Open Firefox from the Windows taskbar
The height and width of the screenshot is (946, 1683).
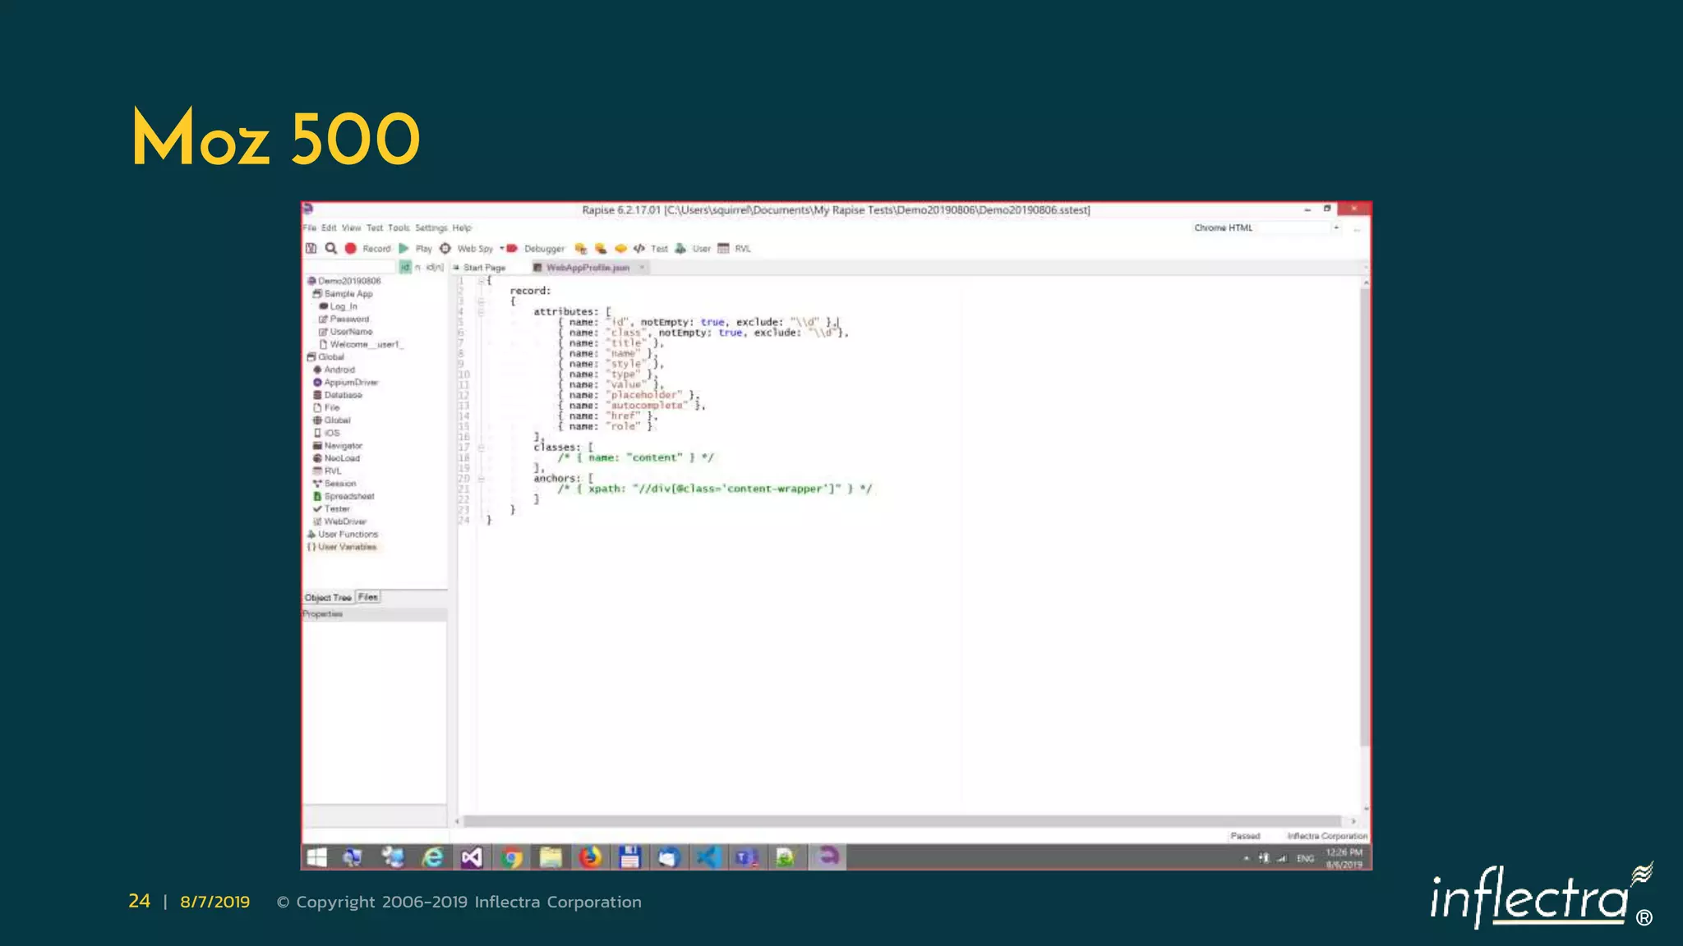pos(590,857)
